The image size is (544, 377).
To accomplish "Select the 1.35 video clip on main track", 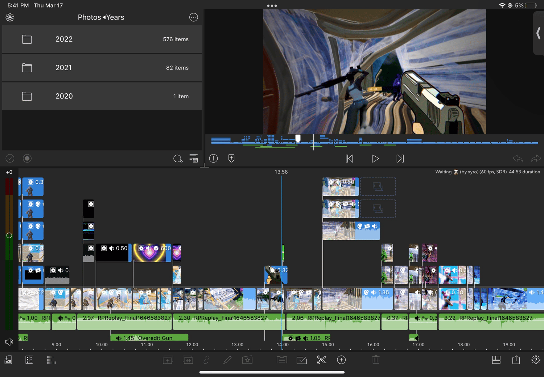I will [x=358, y=299].
